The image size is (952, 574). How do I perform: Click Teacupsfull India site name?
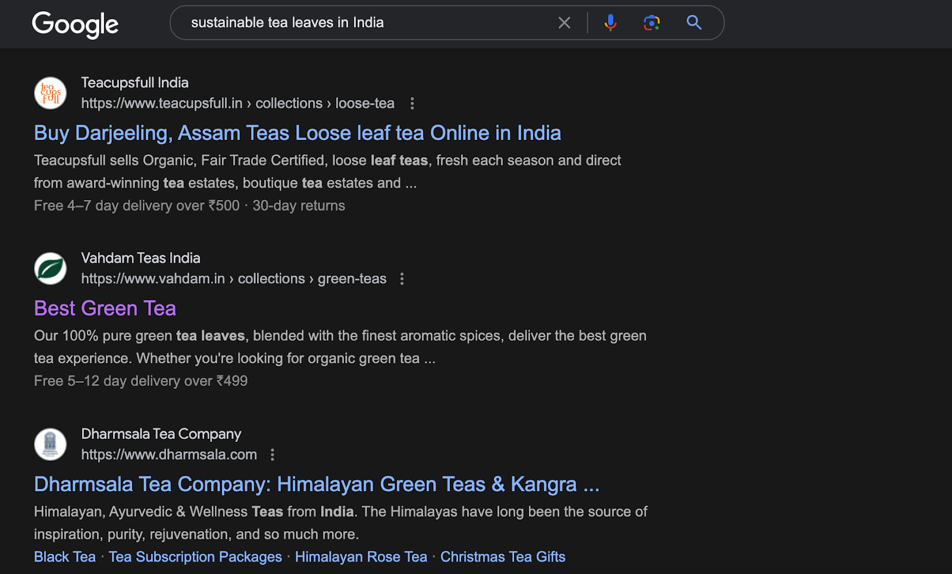(135, 83)
